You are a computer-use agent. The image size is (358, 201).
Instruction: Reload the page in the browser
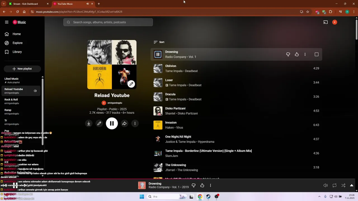tap(17, 12)
